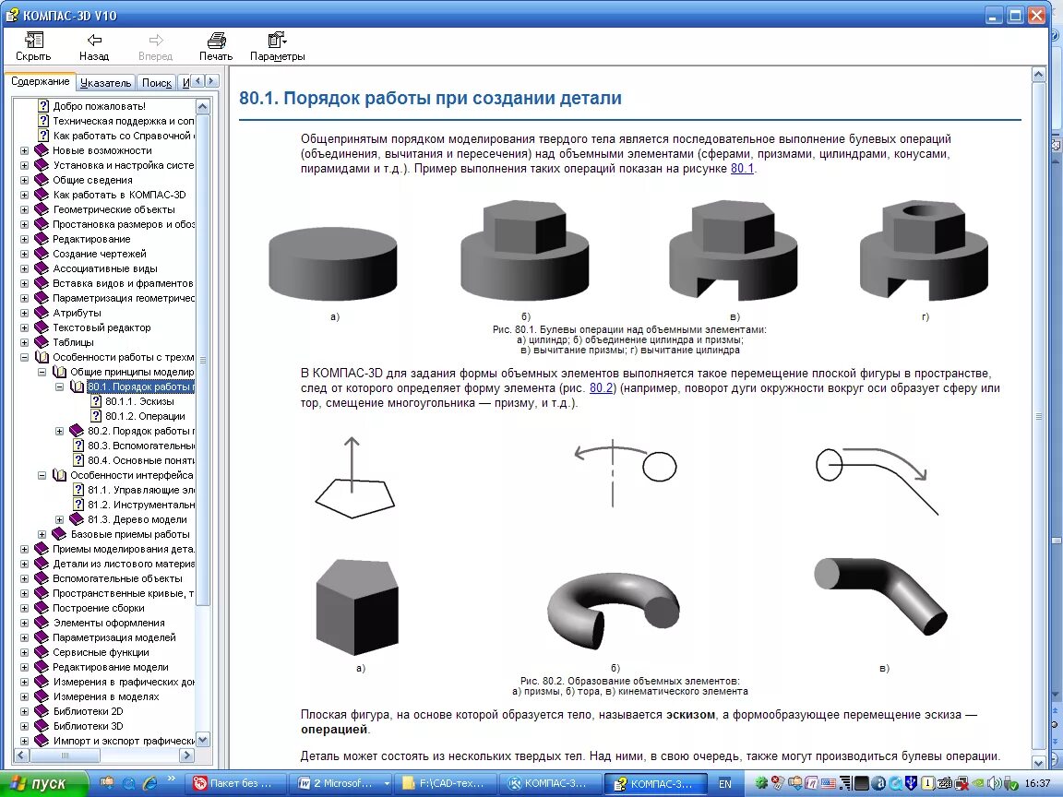Show more tabs with the right arrow

pos(211,81)
